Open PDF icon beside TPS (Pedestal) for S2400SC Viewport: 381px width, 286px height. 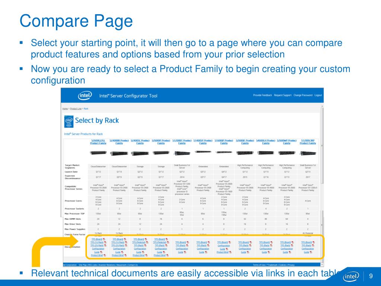pos(147,242)
